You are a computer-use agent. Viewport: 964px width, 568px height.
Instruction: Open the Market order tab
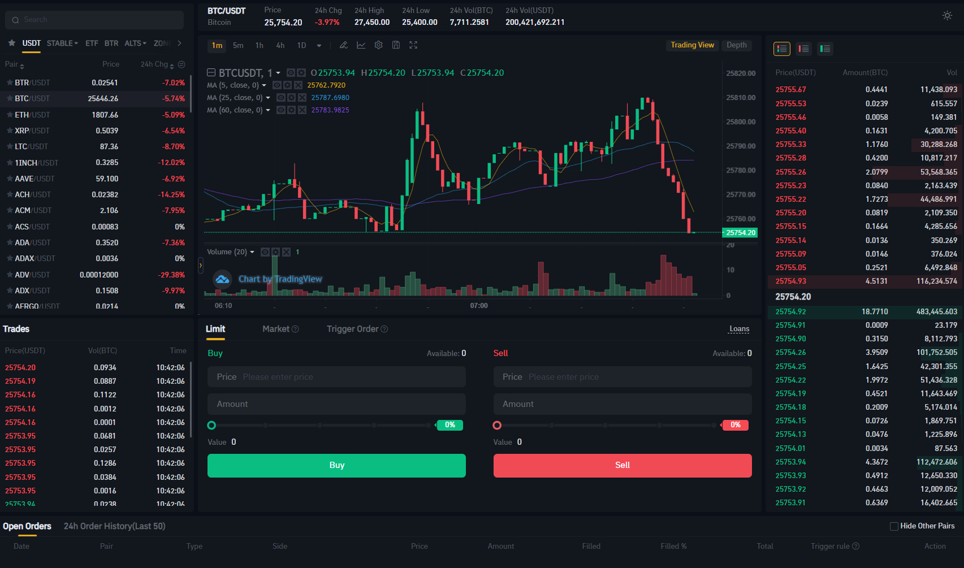click(275, 328)
